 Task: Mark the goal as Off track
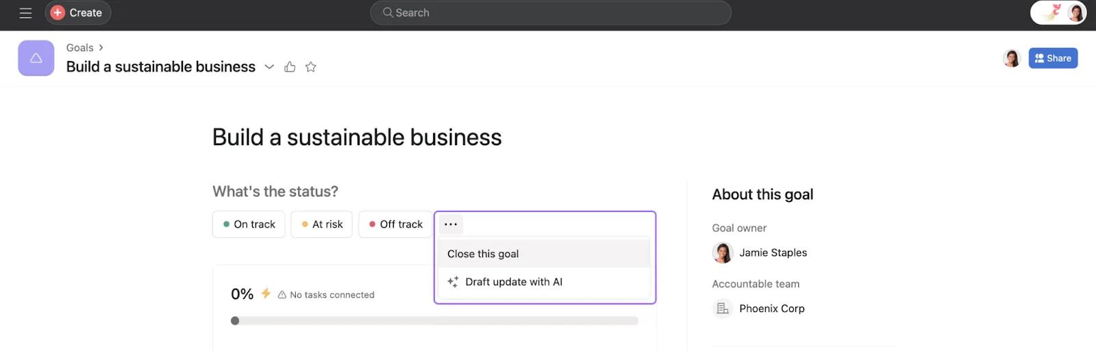click(395, 224)
